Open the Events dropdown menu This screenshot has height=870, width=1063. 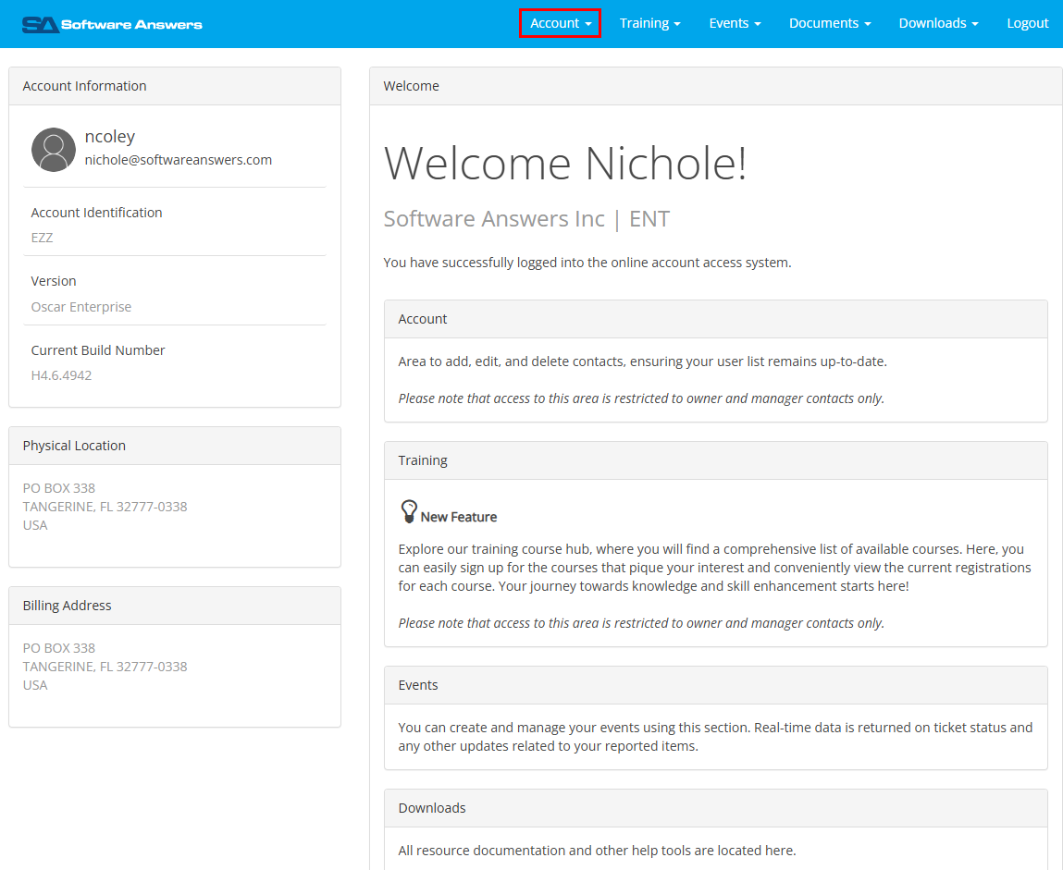click(x=735, y=23)
